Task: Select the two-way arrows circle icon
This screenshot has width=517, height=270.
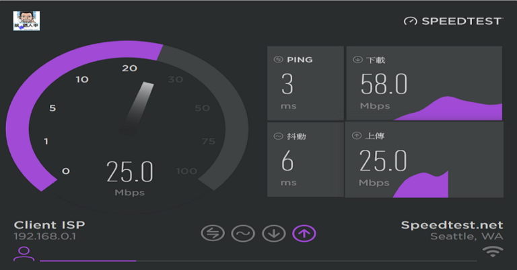Action: coord(212,233)
